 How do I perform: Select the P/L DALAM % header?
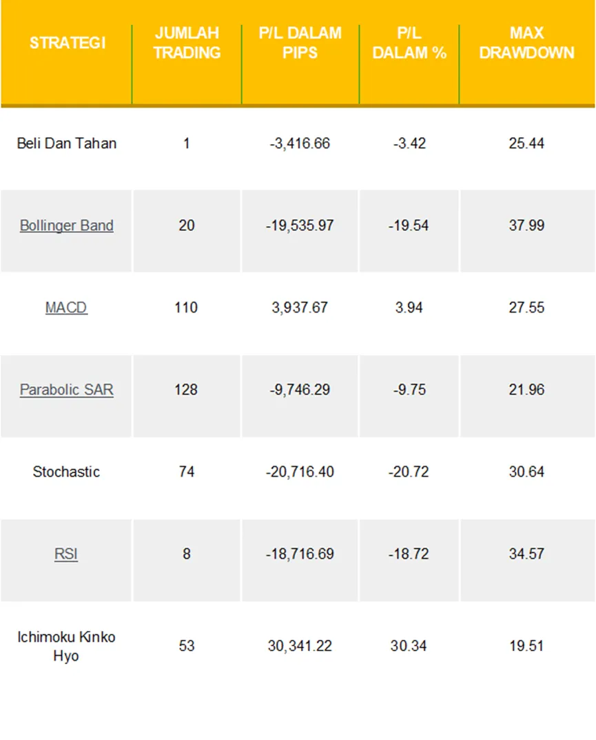pos(409,43)
